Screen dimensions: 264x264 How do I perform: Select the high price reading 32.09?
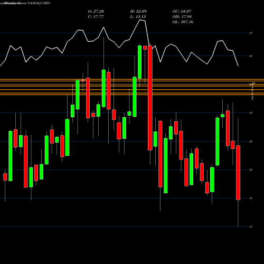(x=138, y=12)
